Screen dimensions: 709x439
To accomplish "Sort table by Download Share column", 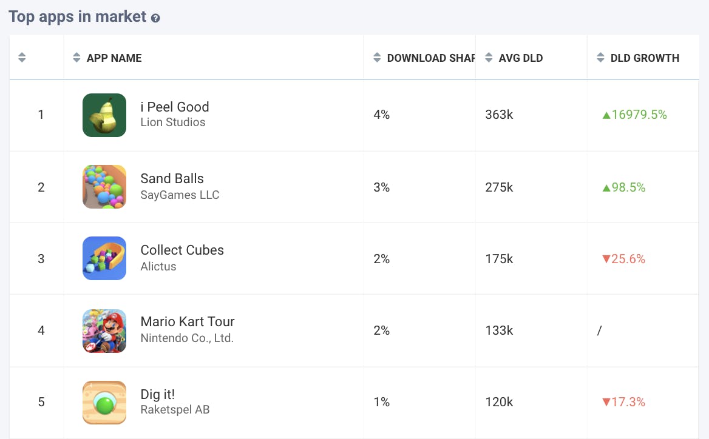I will coord(377,58).
